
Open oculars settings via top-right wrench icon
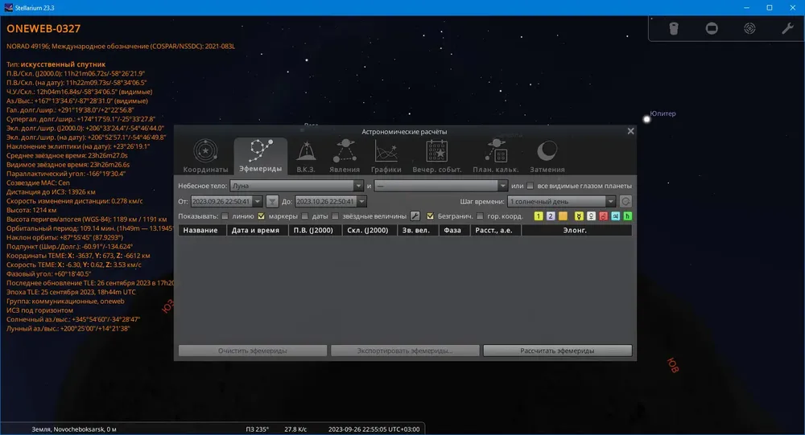point(787,28)
